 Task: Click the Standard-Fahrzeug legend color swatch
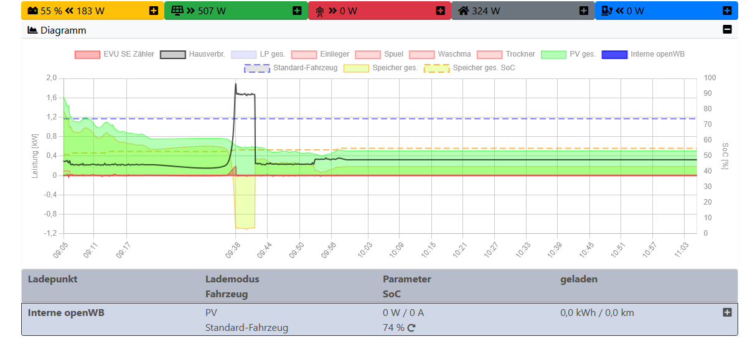tap(257, 68)
